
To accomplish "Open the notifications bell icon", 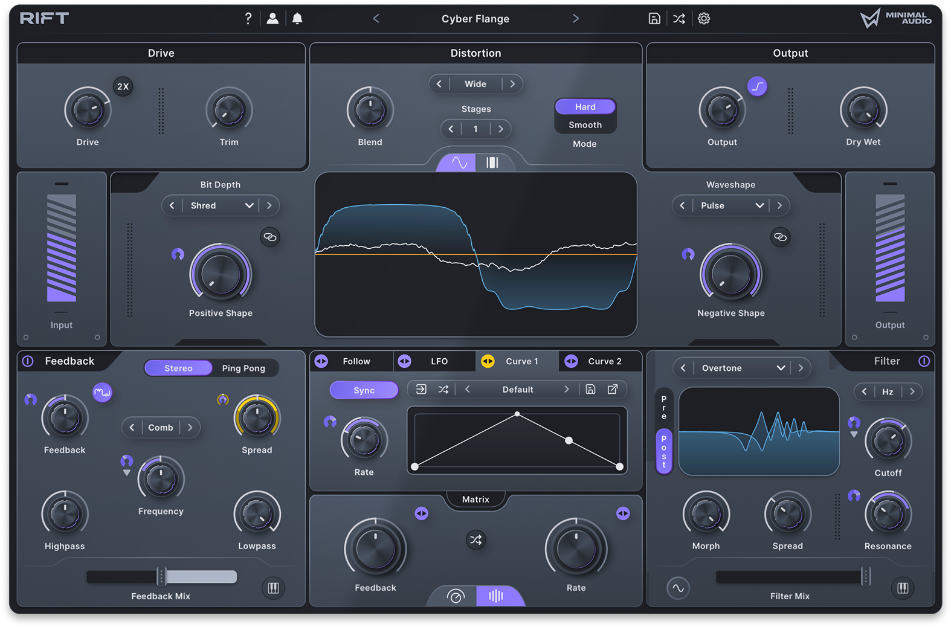I will tap(297, 19).
